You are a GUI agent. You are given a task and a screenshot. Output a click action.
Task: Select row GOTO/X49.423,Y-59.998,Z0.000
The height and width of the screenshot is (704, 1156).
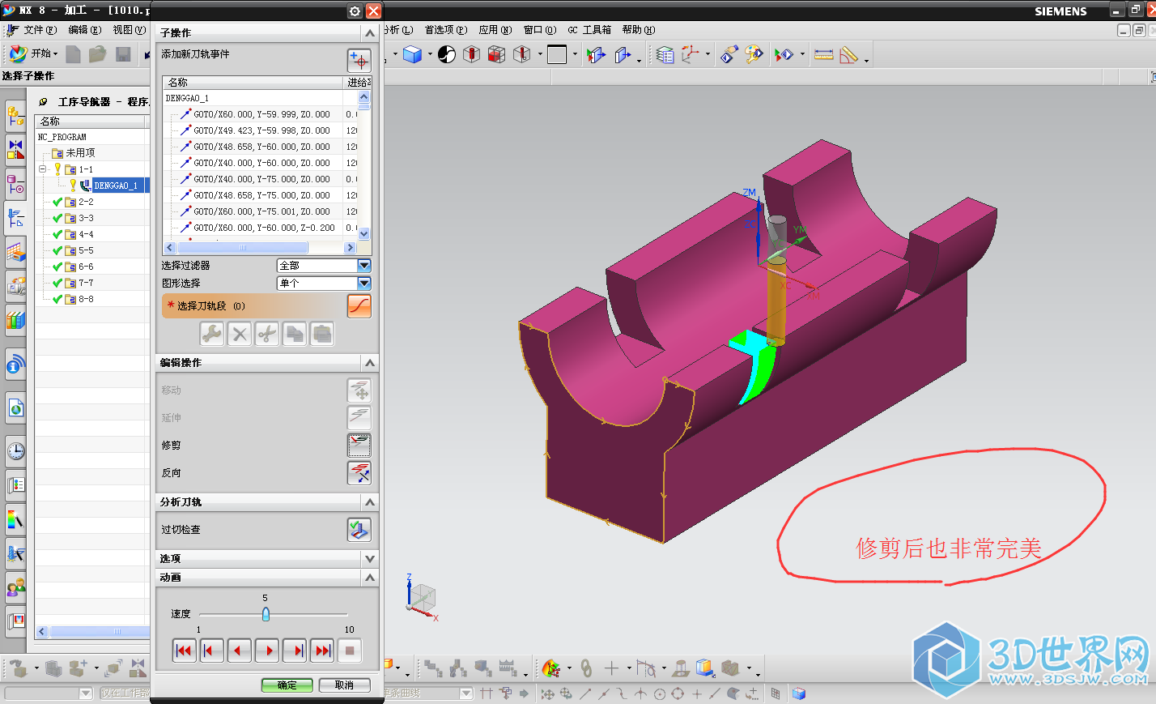pyautogui.click(x=260, y=130)
